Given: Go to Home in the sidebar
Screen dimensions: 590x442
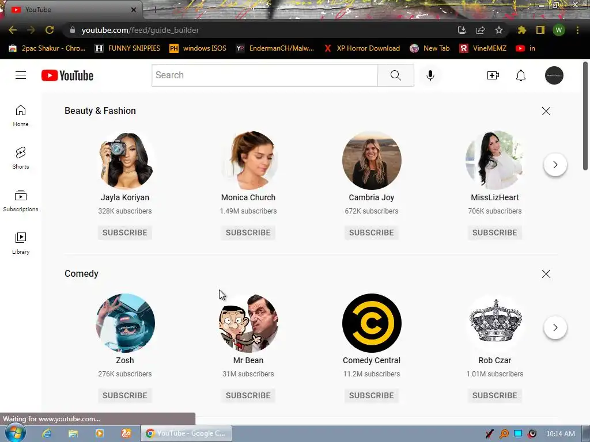Looking at the screenshot, I should point(21,115).
